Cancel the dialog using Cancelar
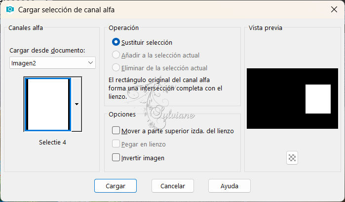The height and width of the screenshot is (202, 345). click(x=173, y=186)
